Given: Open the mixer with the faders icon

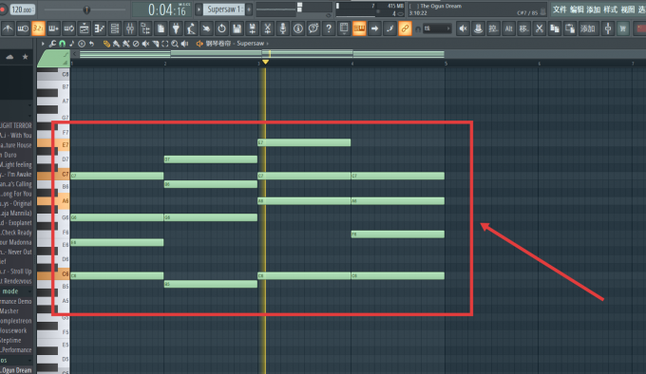Looking at the screenshot, I should 130,28.
